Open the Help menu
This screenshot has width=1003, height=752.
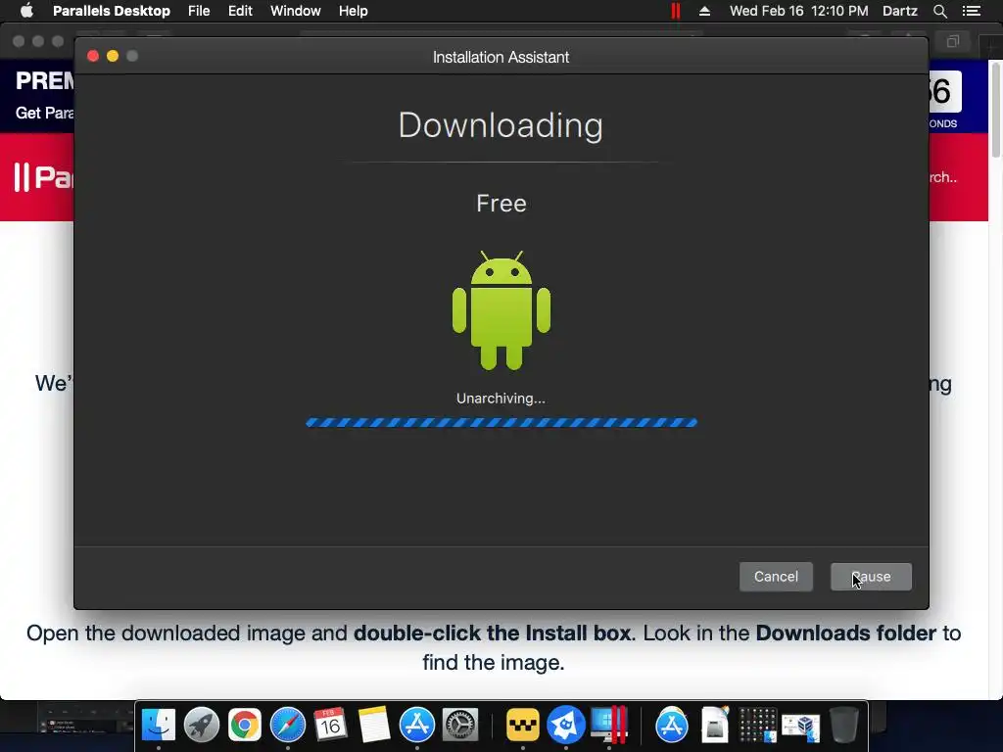(353, 11)
